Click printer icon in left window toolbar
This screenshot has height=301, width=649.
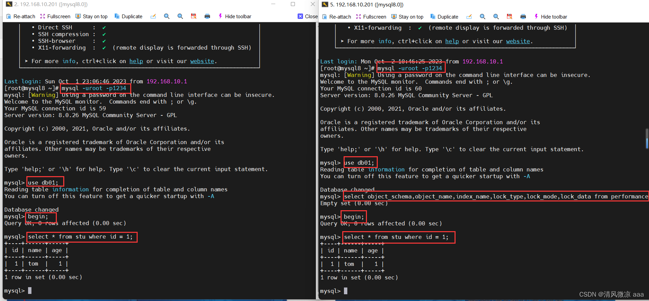point(207,16)
